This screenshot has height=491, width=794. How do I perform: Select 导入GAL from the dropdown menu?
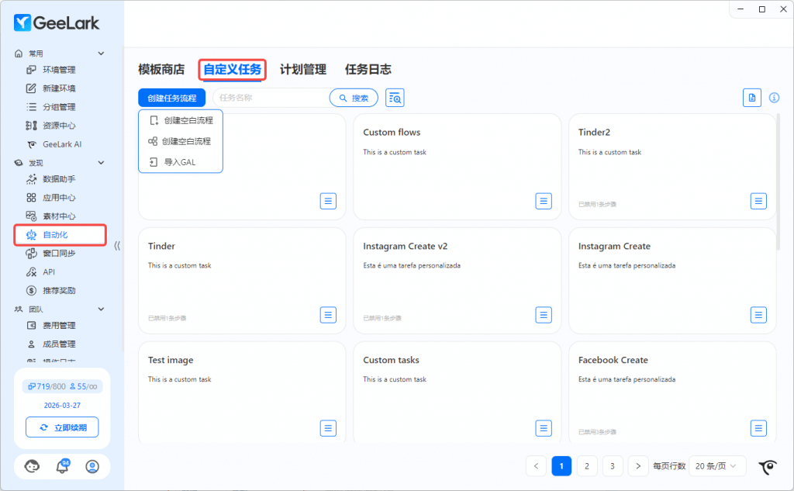tap(179, 162)
